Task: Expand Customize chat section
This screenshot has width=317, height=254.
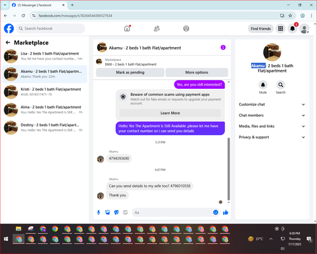Action: coord(272,104)
